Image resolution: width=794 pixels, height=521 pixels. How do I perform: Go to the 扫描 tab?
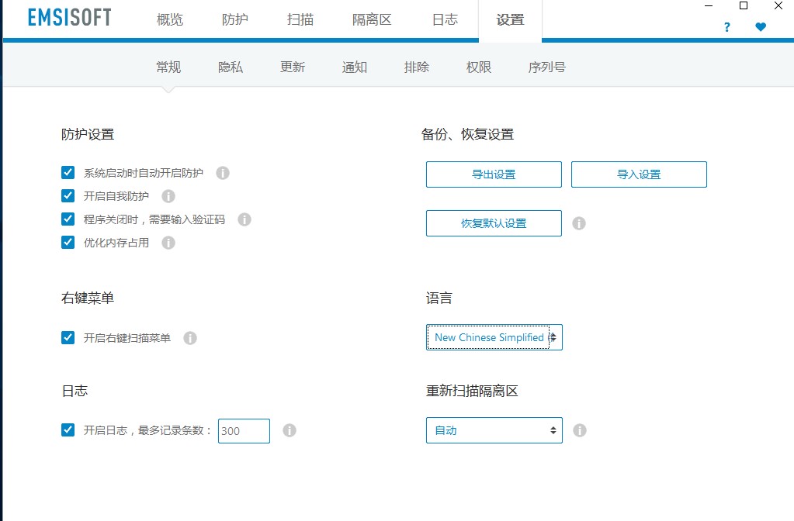pos(300,19)
